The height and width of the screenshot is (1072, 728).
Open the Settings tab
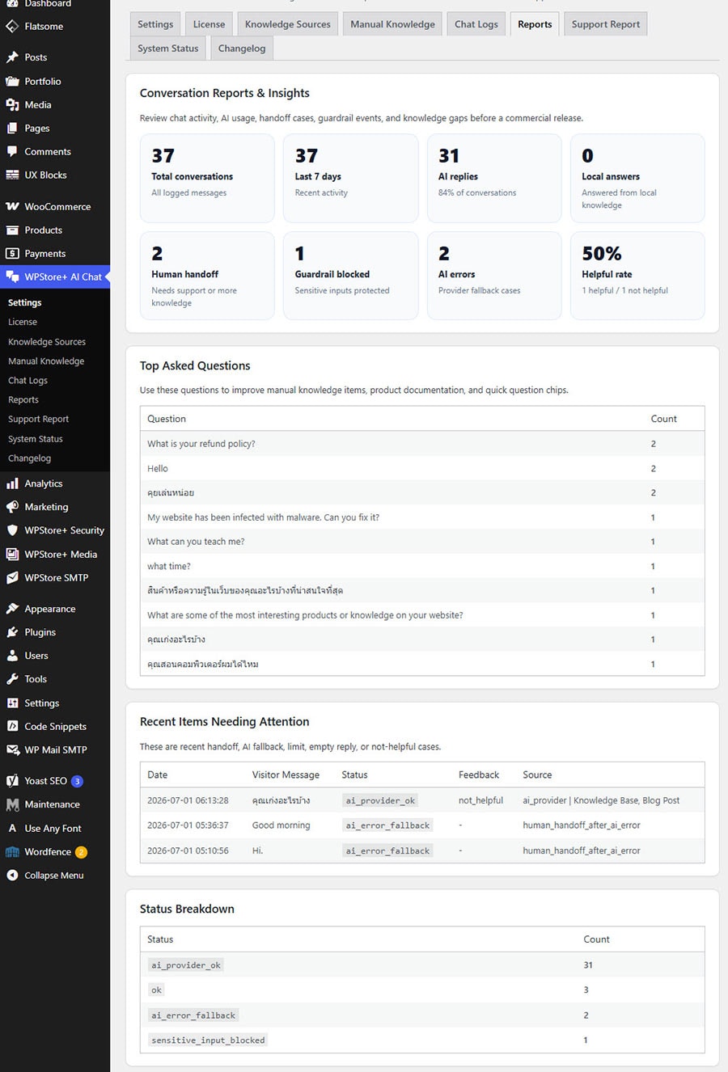point(155,24)
